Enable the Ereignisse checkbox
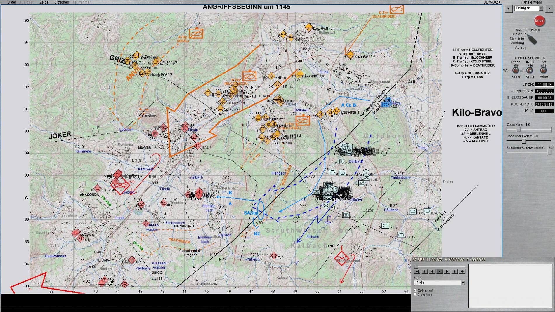This screenshot has width=555, height=312. [x=415, y=294]
